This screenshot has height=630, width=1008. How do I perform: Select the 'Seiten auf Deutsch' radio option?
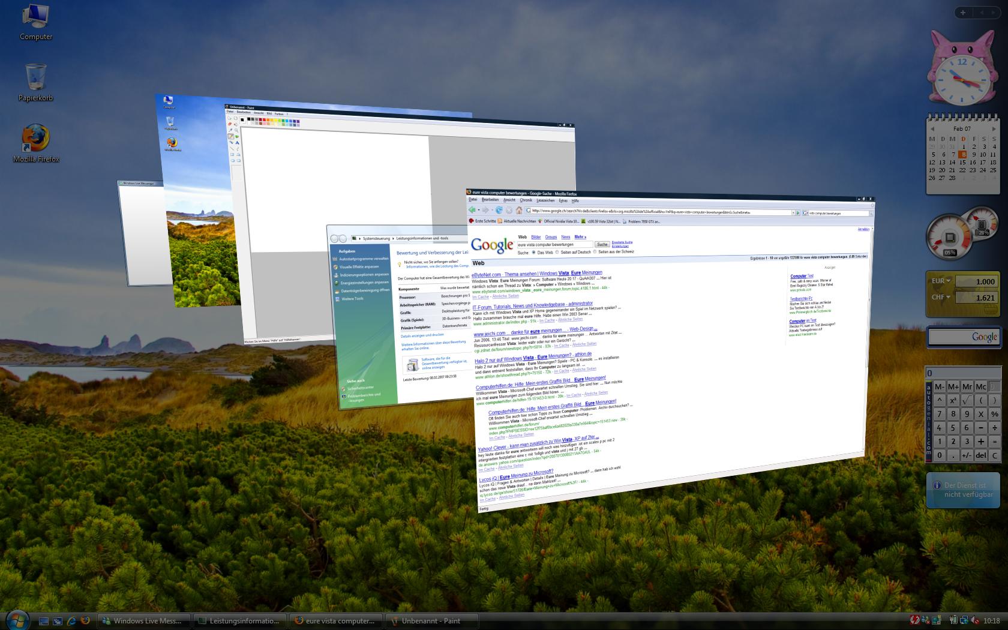(x=557, y=252)
